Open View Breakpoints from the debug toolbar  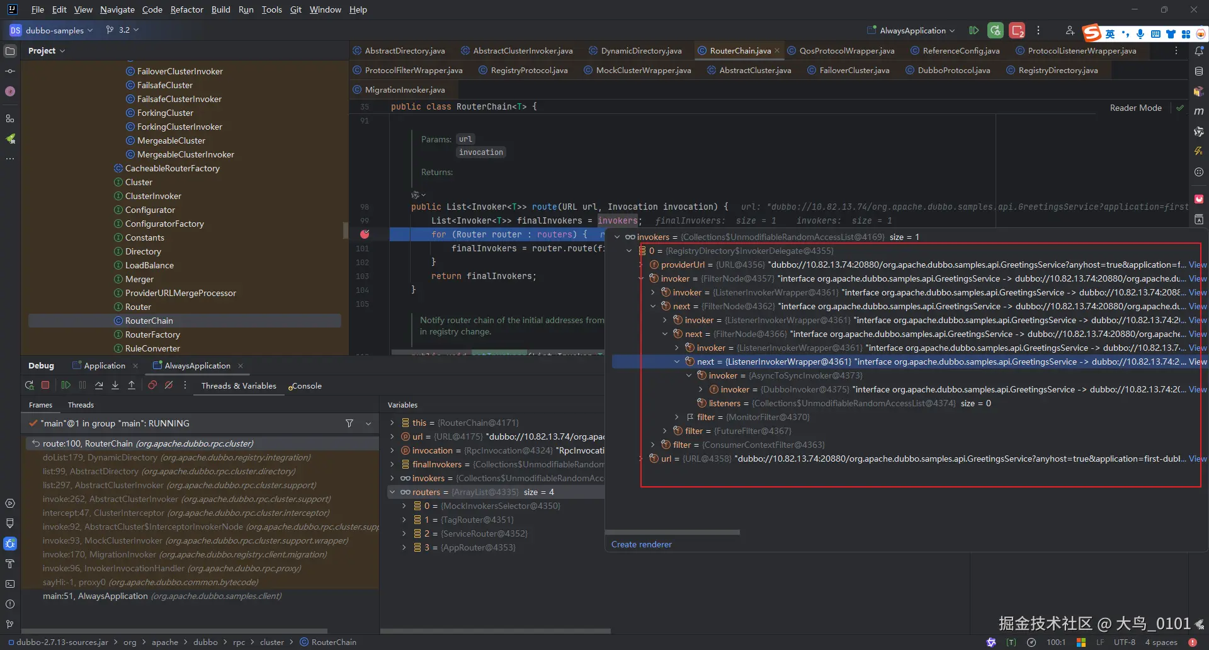(152, 385)
